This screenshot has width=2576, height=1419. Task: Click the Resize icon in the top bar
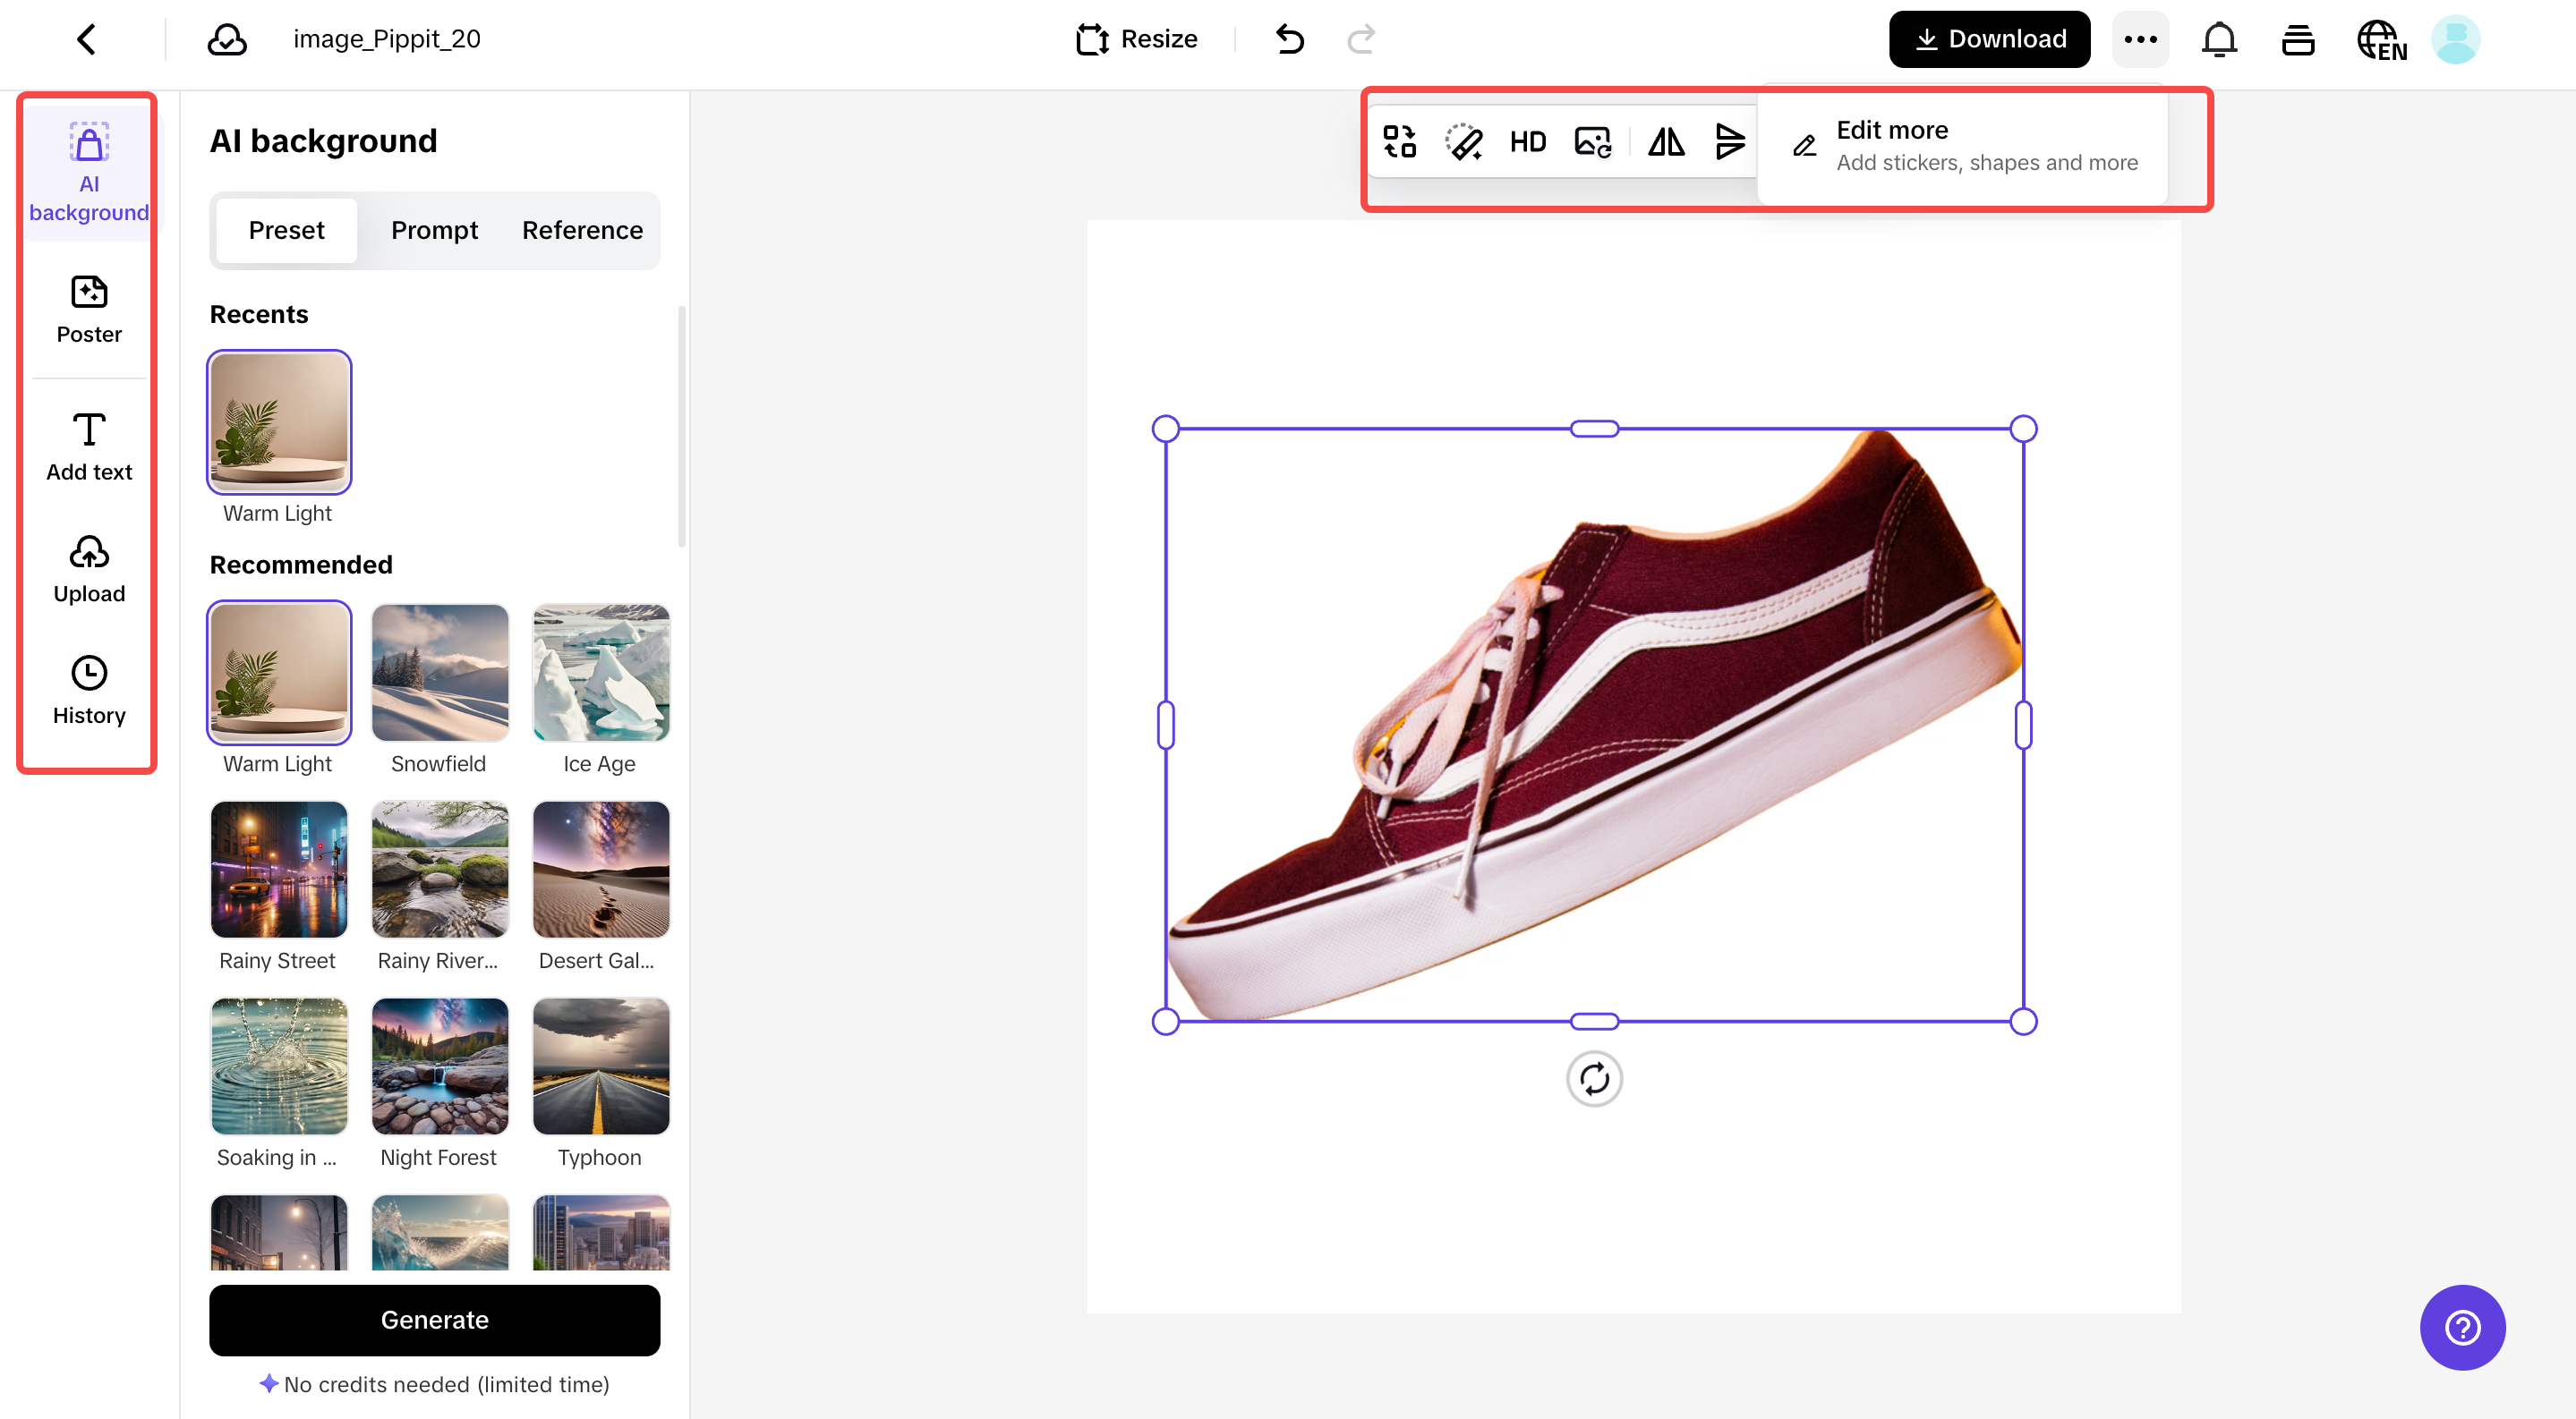pyautogui.click(x=1092, y=39)
